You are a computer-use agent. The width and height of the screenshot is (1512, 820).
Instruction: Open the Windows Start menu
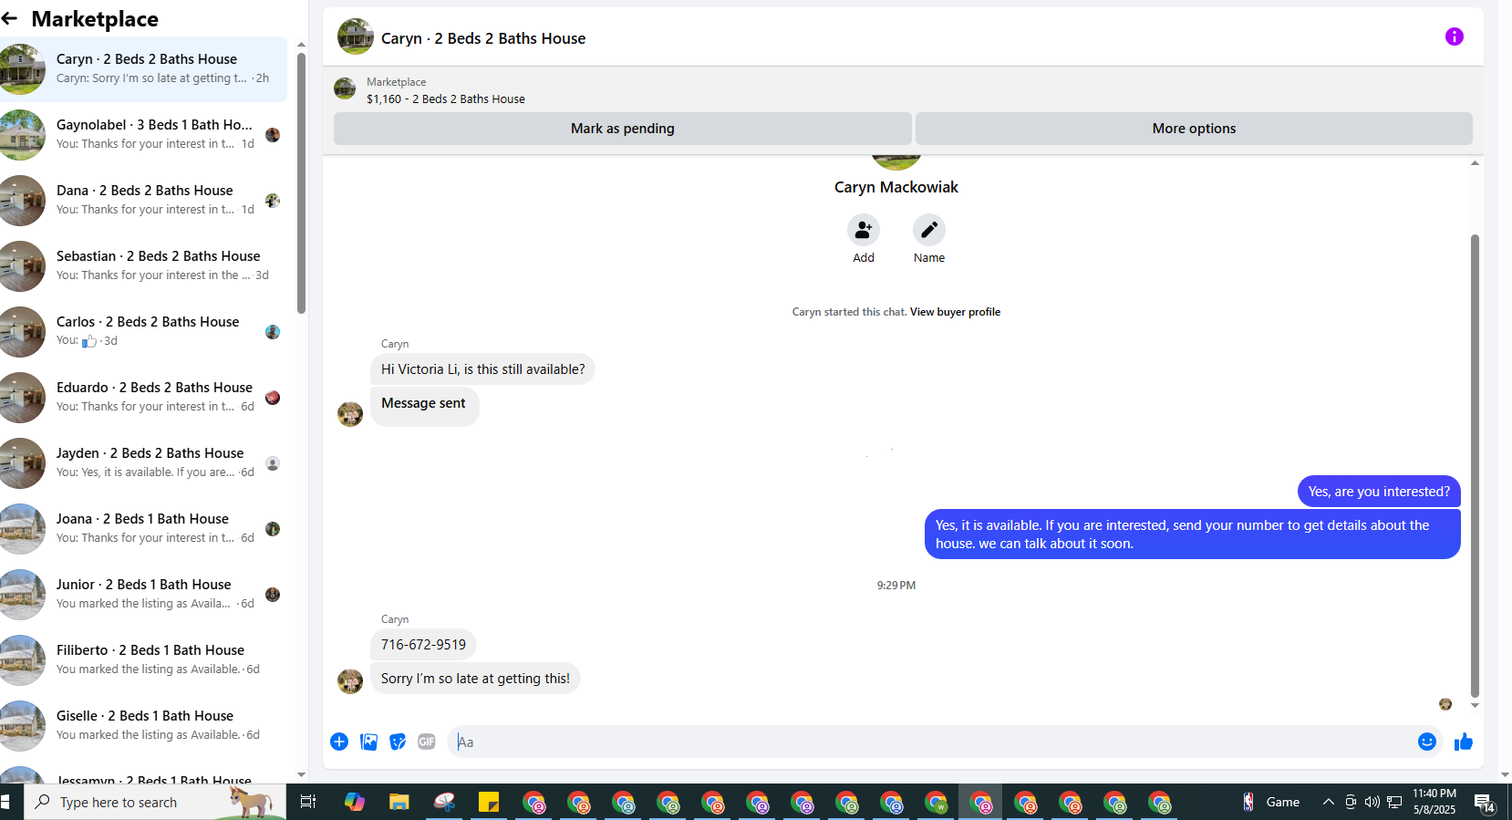(x=5, y=802)
